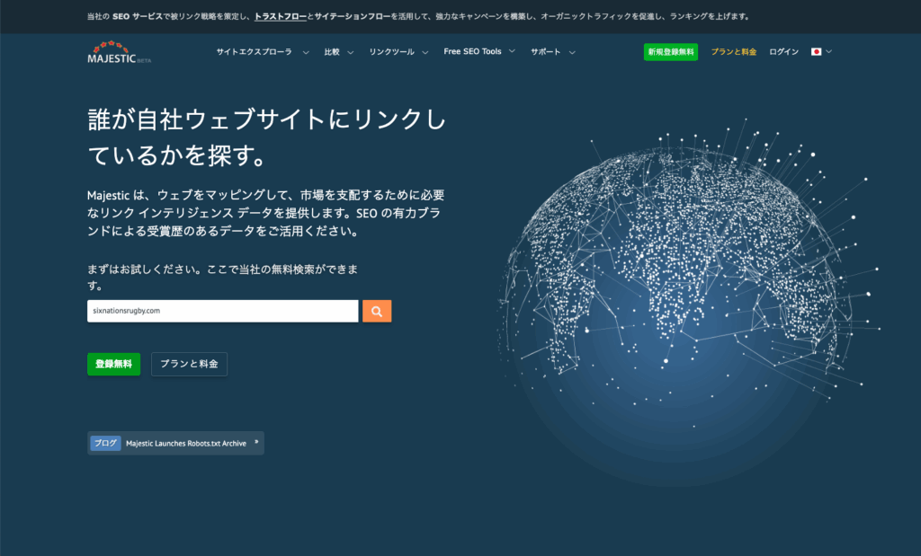Click the ログイン link
Screen dimensions: 921x556
(x=783, y=51)
